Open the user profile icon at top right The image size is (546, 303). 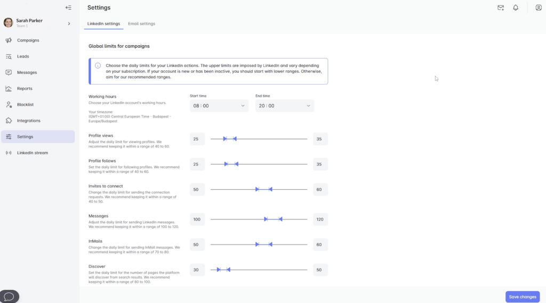(539, 8)
